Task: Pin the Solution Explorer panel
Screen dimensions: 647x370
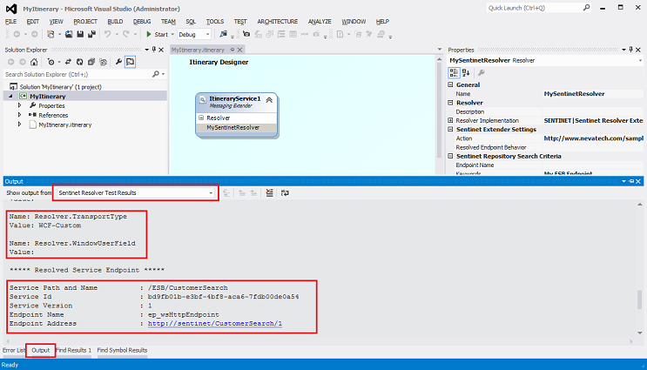Action: coord(154,50)
